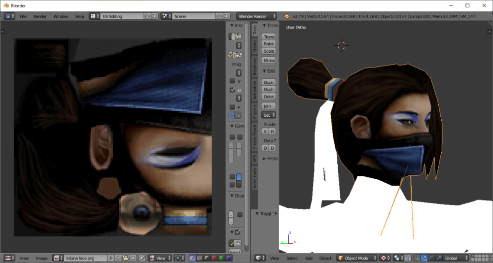Click the Join button
Viewport: 493px width, 263px height.
(269, 106)
